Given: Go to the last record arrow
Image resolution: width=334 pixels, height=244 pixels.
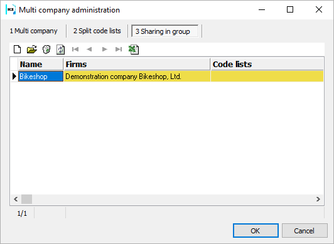Looking at the screenshot, I should pyautogui.click(x=119, y=50).
